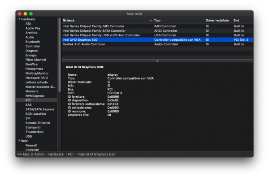Open Memoria in the sidebar
This screenshot has width=269, height=178.
(32, 91)
